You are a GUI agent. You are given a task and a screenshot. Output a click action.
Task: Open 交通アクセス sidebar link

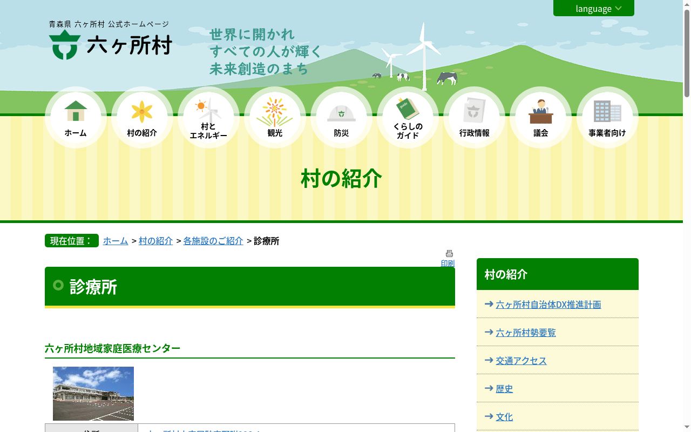pyautogui.click(x=521, y=361)
